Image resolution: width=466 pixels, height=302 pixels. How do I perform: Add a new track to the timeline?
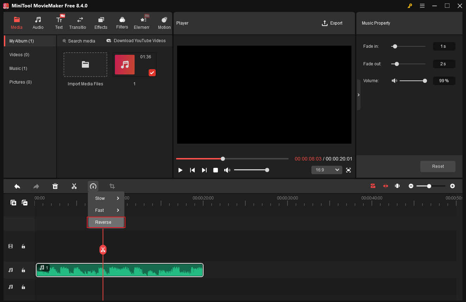[x=13, y=203]
